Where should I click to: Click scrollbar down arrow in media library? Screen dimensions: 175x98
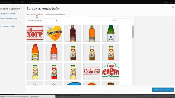(x=133, y=84)
